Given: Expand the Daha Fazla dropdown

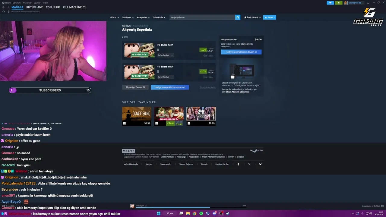Looking at the screenshot, I should click(159, 17).
